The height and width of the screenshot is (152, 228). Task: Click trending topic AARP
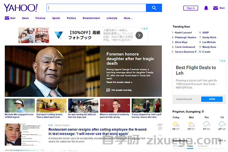206,33
